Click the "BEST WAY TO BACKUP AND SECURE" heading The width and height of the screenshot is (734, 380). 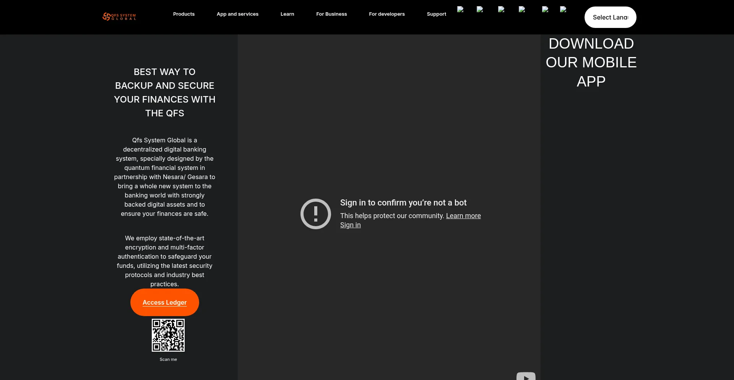click(165, 93)
